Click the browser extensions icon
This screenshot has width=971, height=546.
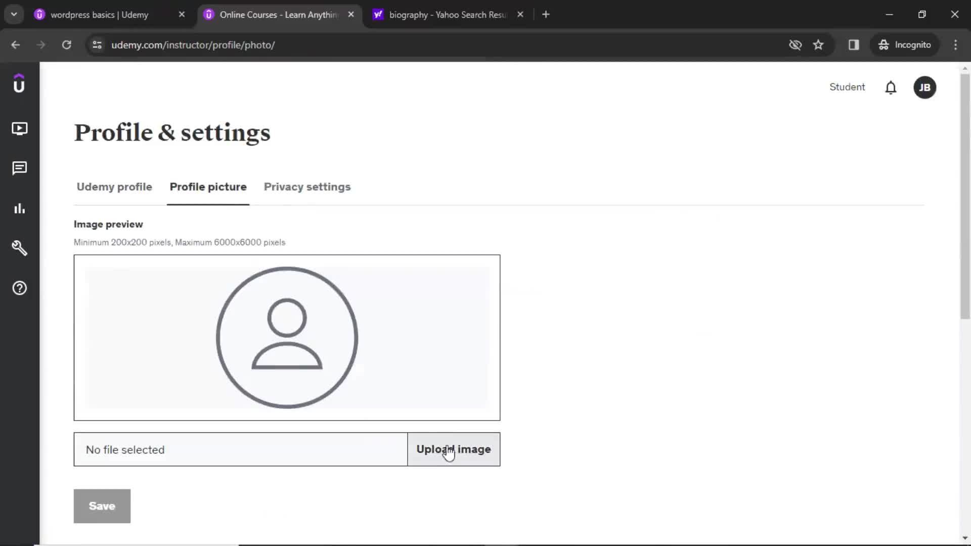tap(855, 44)
